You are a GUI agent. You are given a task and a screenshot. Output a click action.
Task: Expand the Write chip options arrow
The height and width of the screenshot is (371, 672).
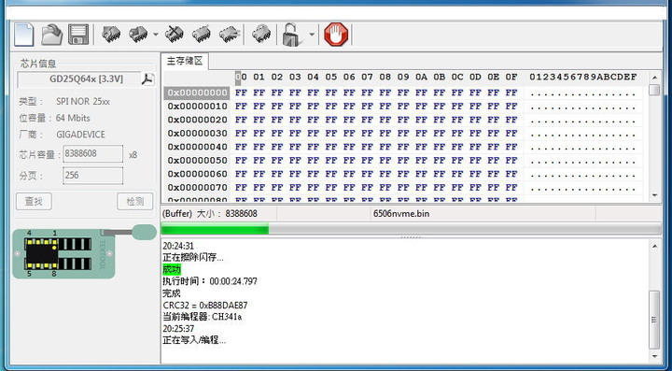coord(156,35)
